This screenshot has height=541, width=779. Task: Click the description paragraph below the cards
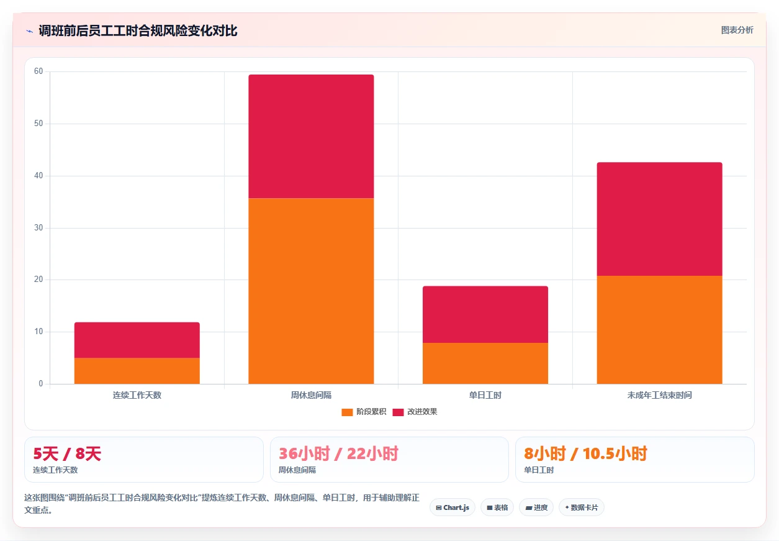(222, 504)
